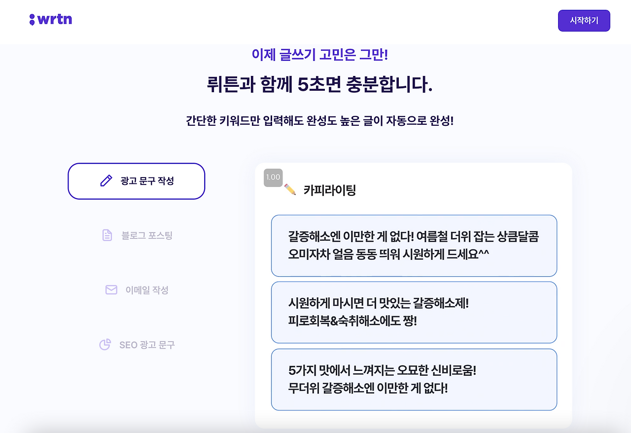Screen dimensions: 631x433
Task: Click the 1.00 badge on the copywriting card
Action: tap(273, 177)
